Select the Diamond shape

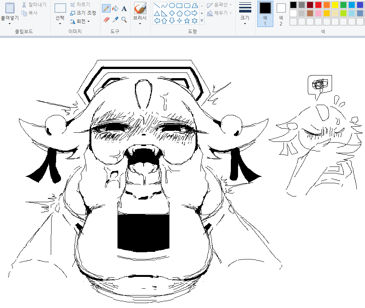point(172,13)
